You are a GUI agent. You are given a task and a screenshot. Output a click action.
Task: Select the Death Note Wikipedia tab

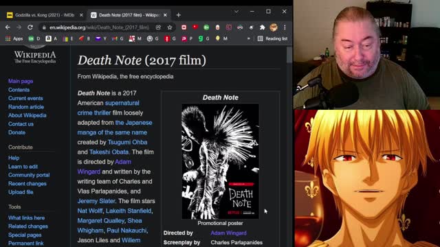(129, 15)
